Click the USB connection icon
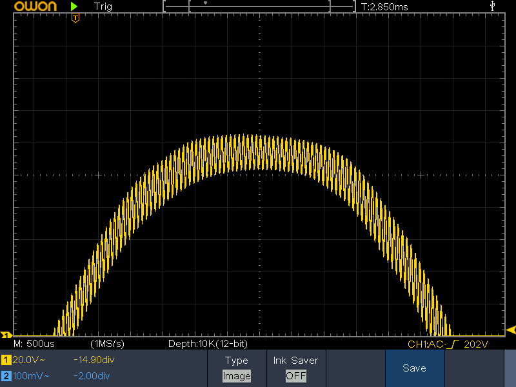The height and width of the screenshot is (387, 516). tap(493, 6)
